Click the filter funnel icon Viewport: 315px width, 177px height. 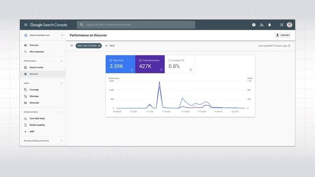tap(71, 46)
